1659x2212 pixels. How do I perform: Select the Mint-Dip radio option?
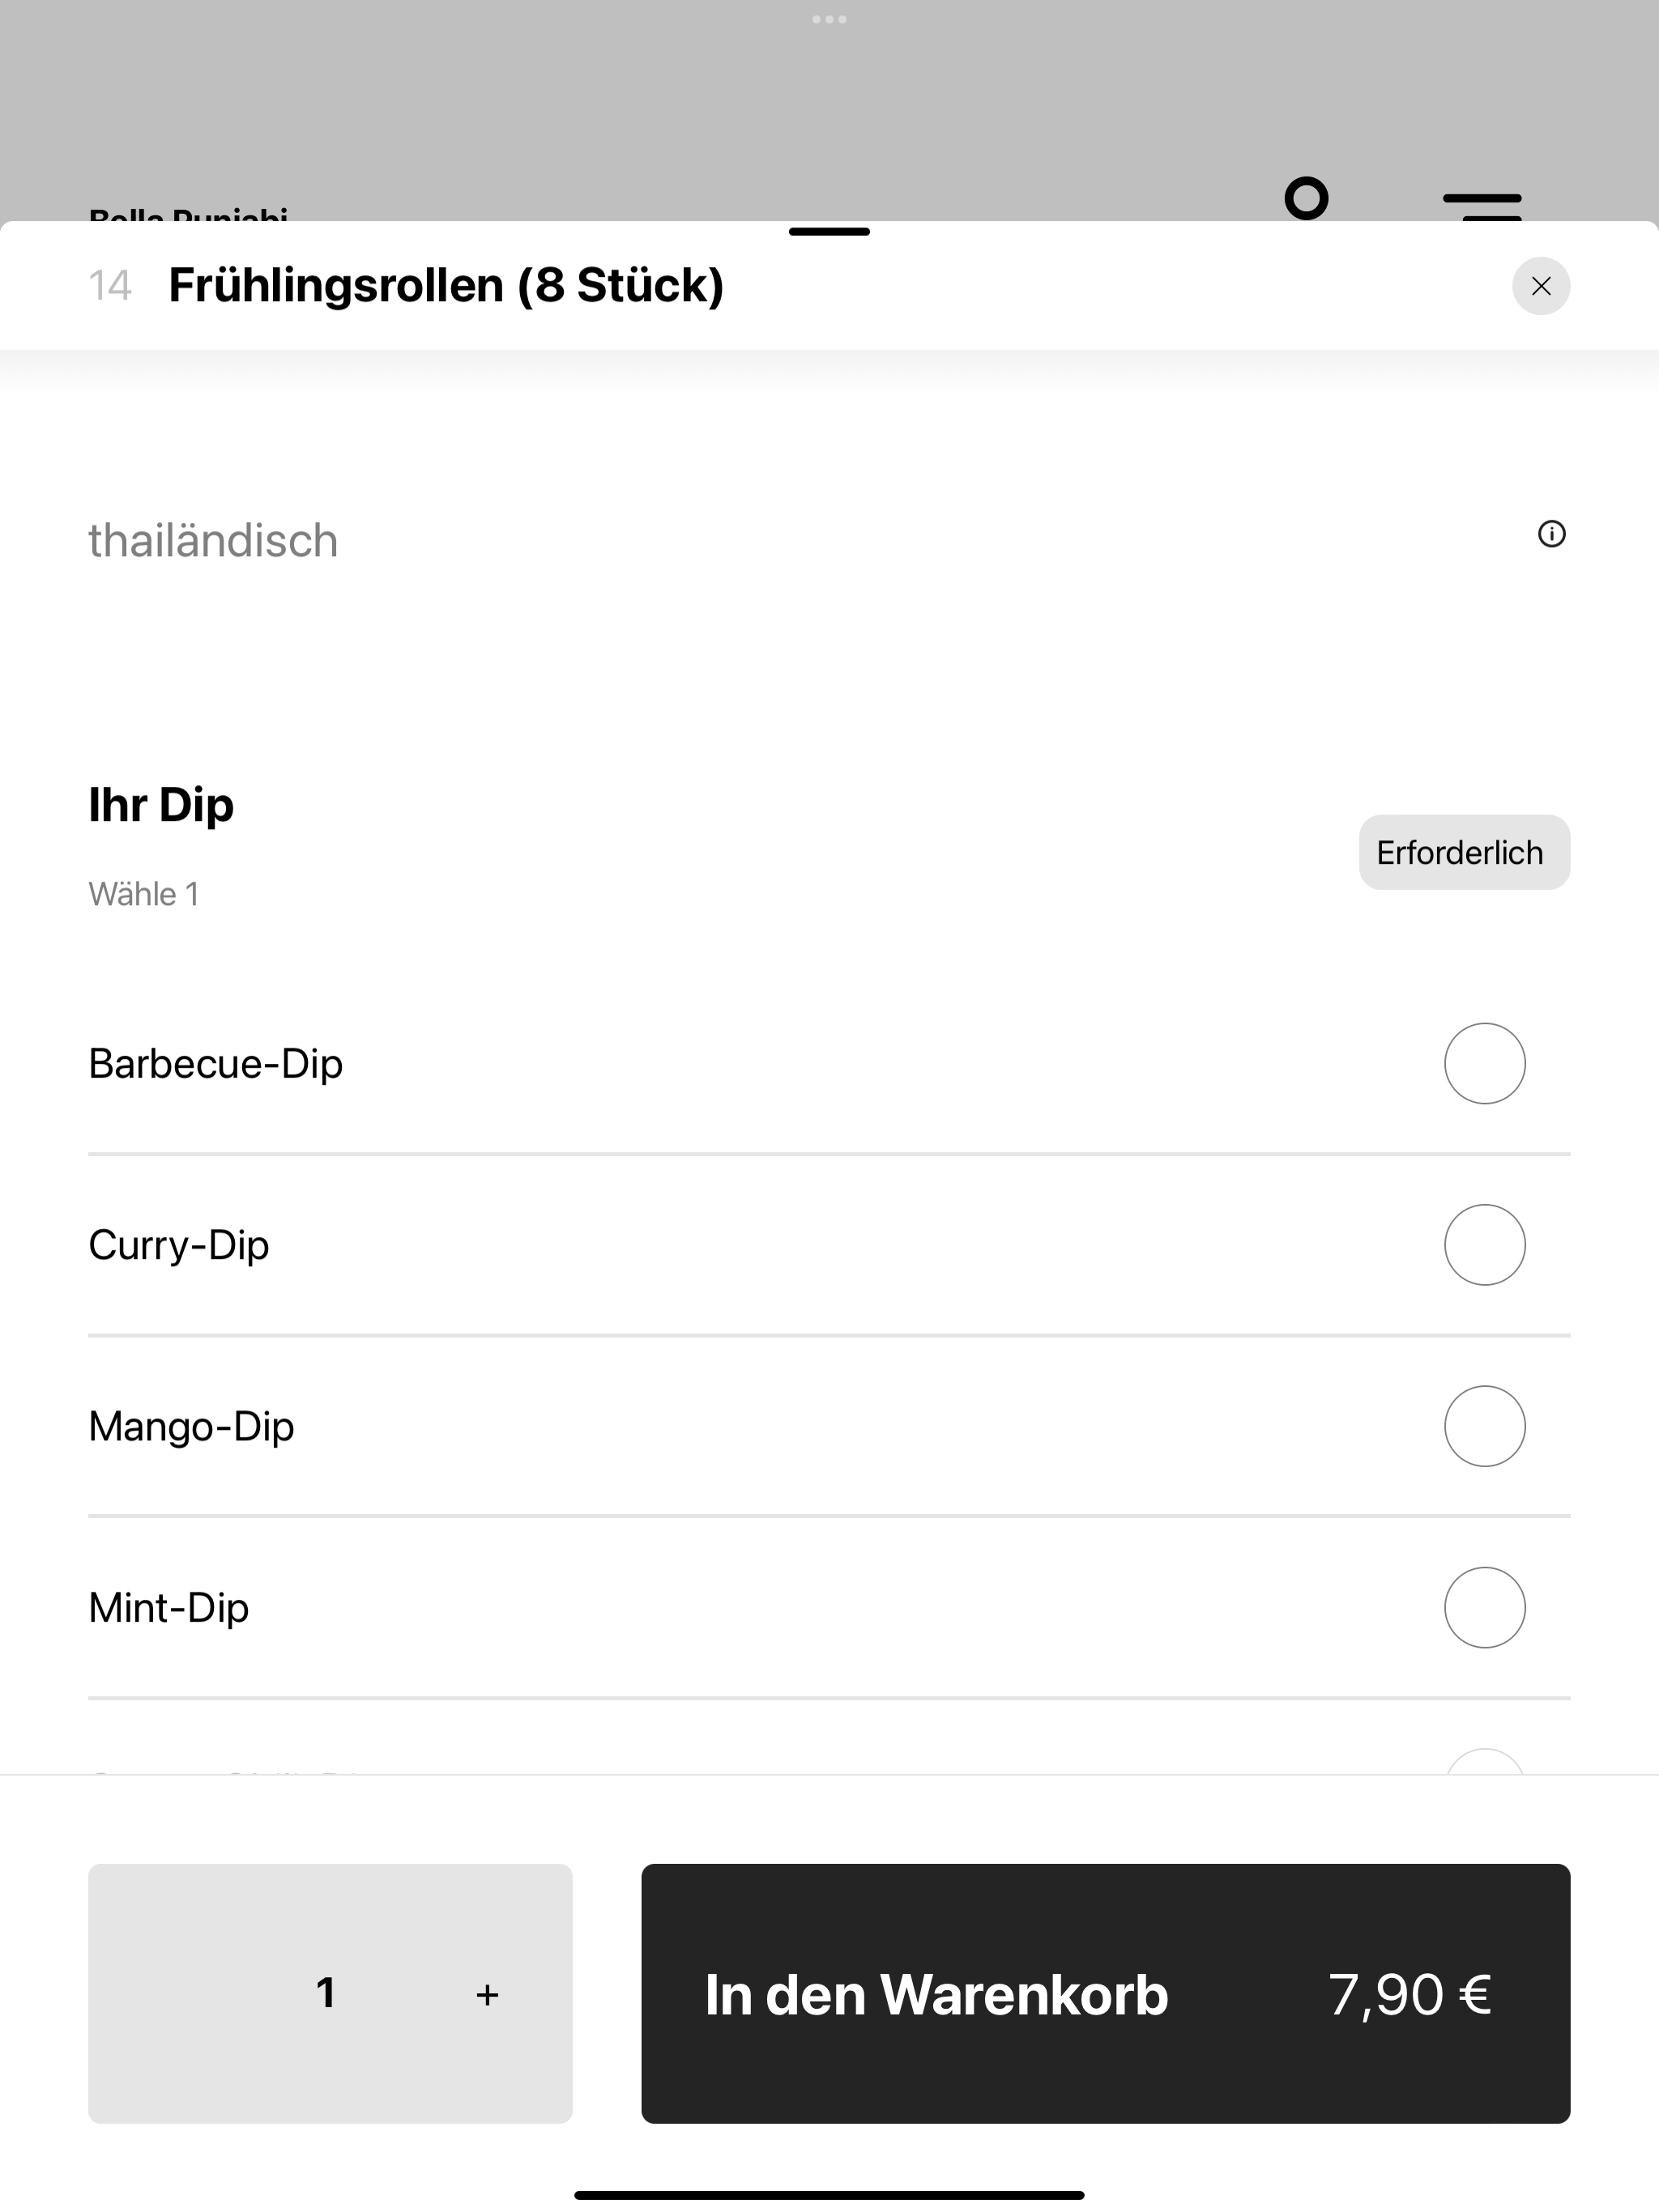click(1484, 1607)
